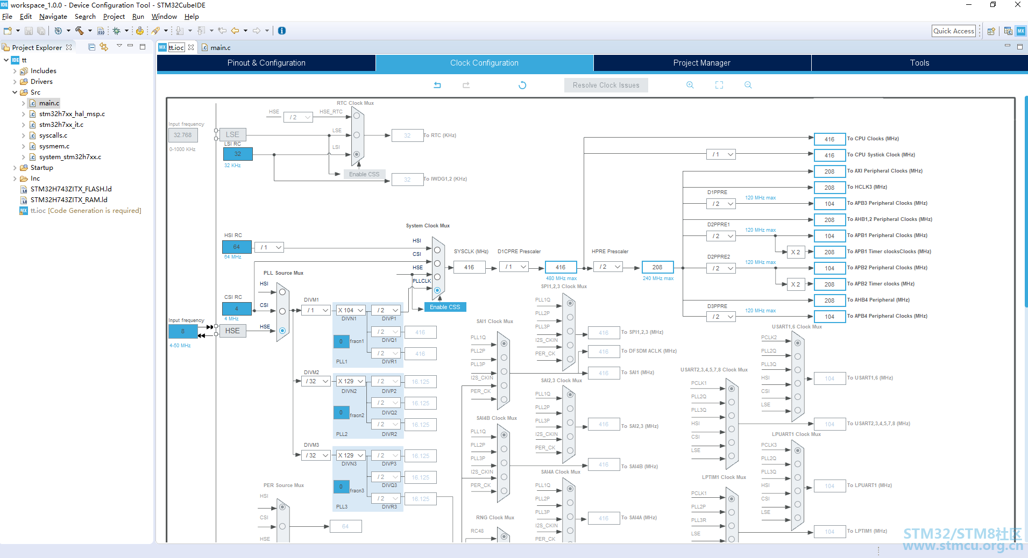Zoom out of the clock diagram

coord(748,85)
